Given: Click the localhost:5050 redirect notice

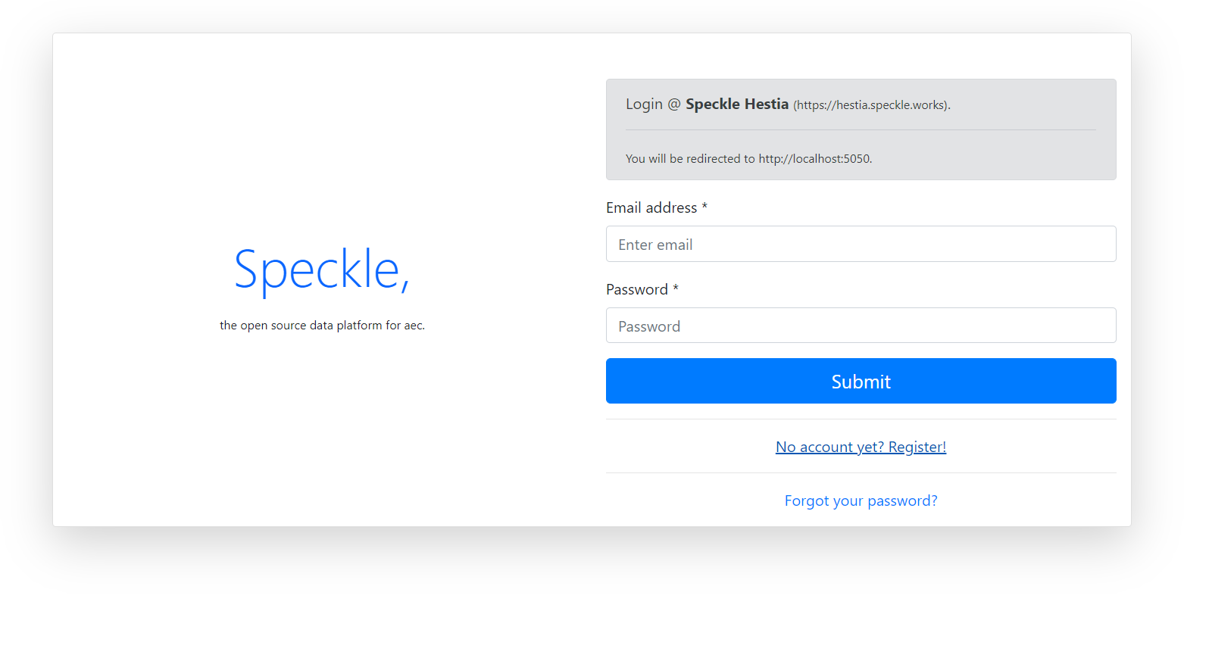Looking at the screenshot, I should pyautogui.click(x=748, y=158).
